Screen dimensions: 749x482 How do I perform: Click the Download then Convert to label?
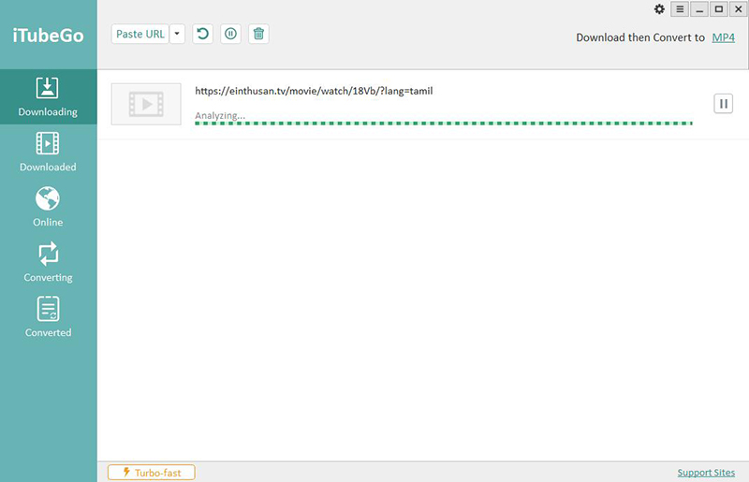[640, 37]
